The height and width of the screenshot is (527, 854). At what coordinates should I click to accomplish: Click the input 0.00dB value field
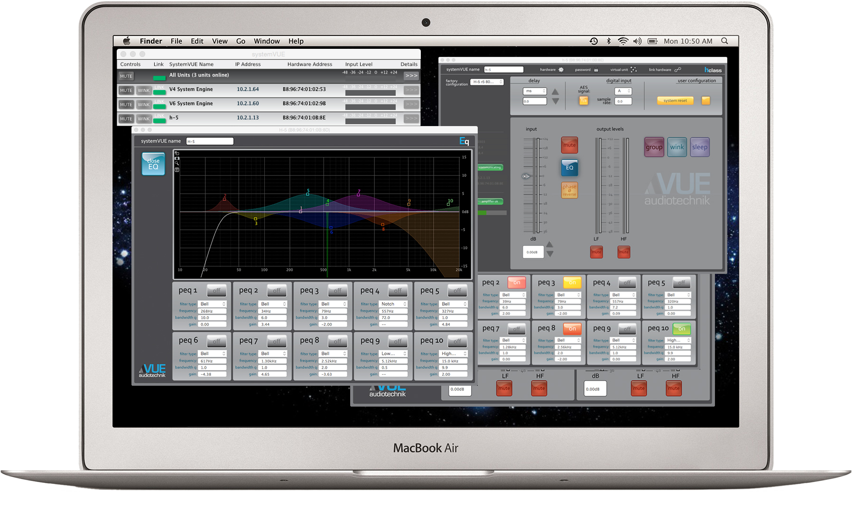[x=533, y=252]
